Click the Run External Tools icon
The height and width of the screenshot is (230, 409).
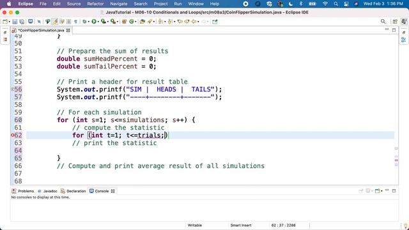pos(113,22)
